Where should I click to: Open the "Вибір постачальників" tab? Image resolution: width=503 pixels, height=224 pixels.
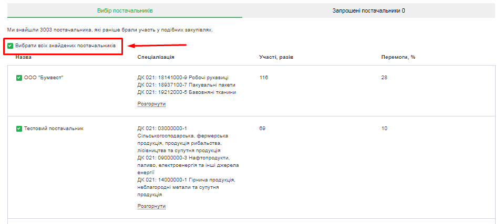125,10
